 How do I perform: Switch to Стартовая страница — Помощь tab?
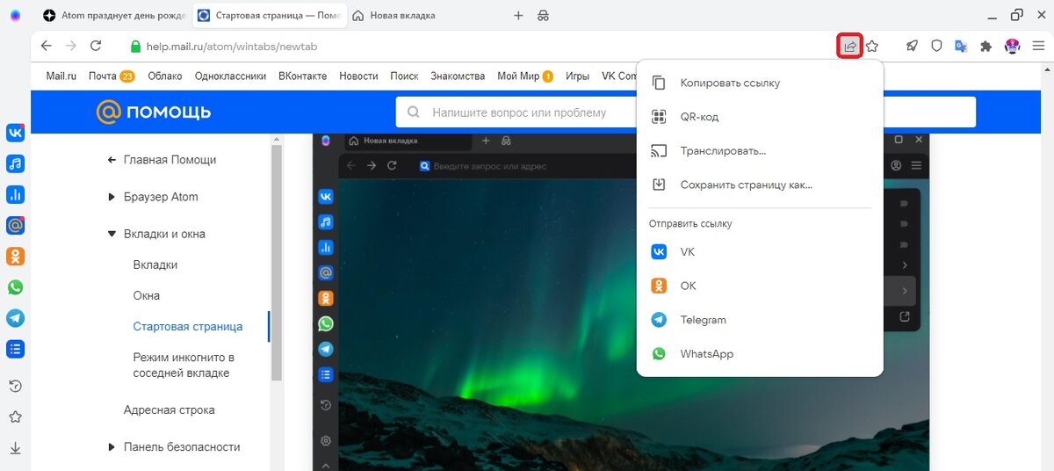[268, 16]
